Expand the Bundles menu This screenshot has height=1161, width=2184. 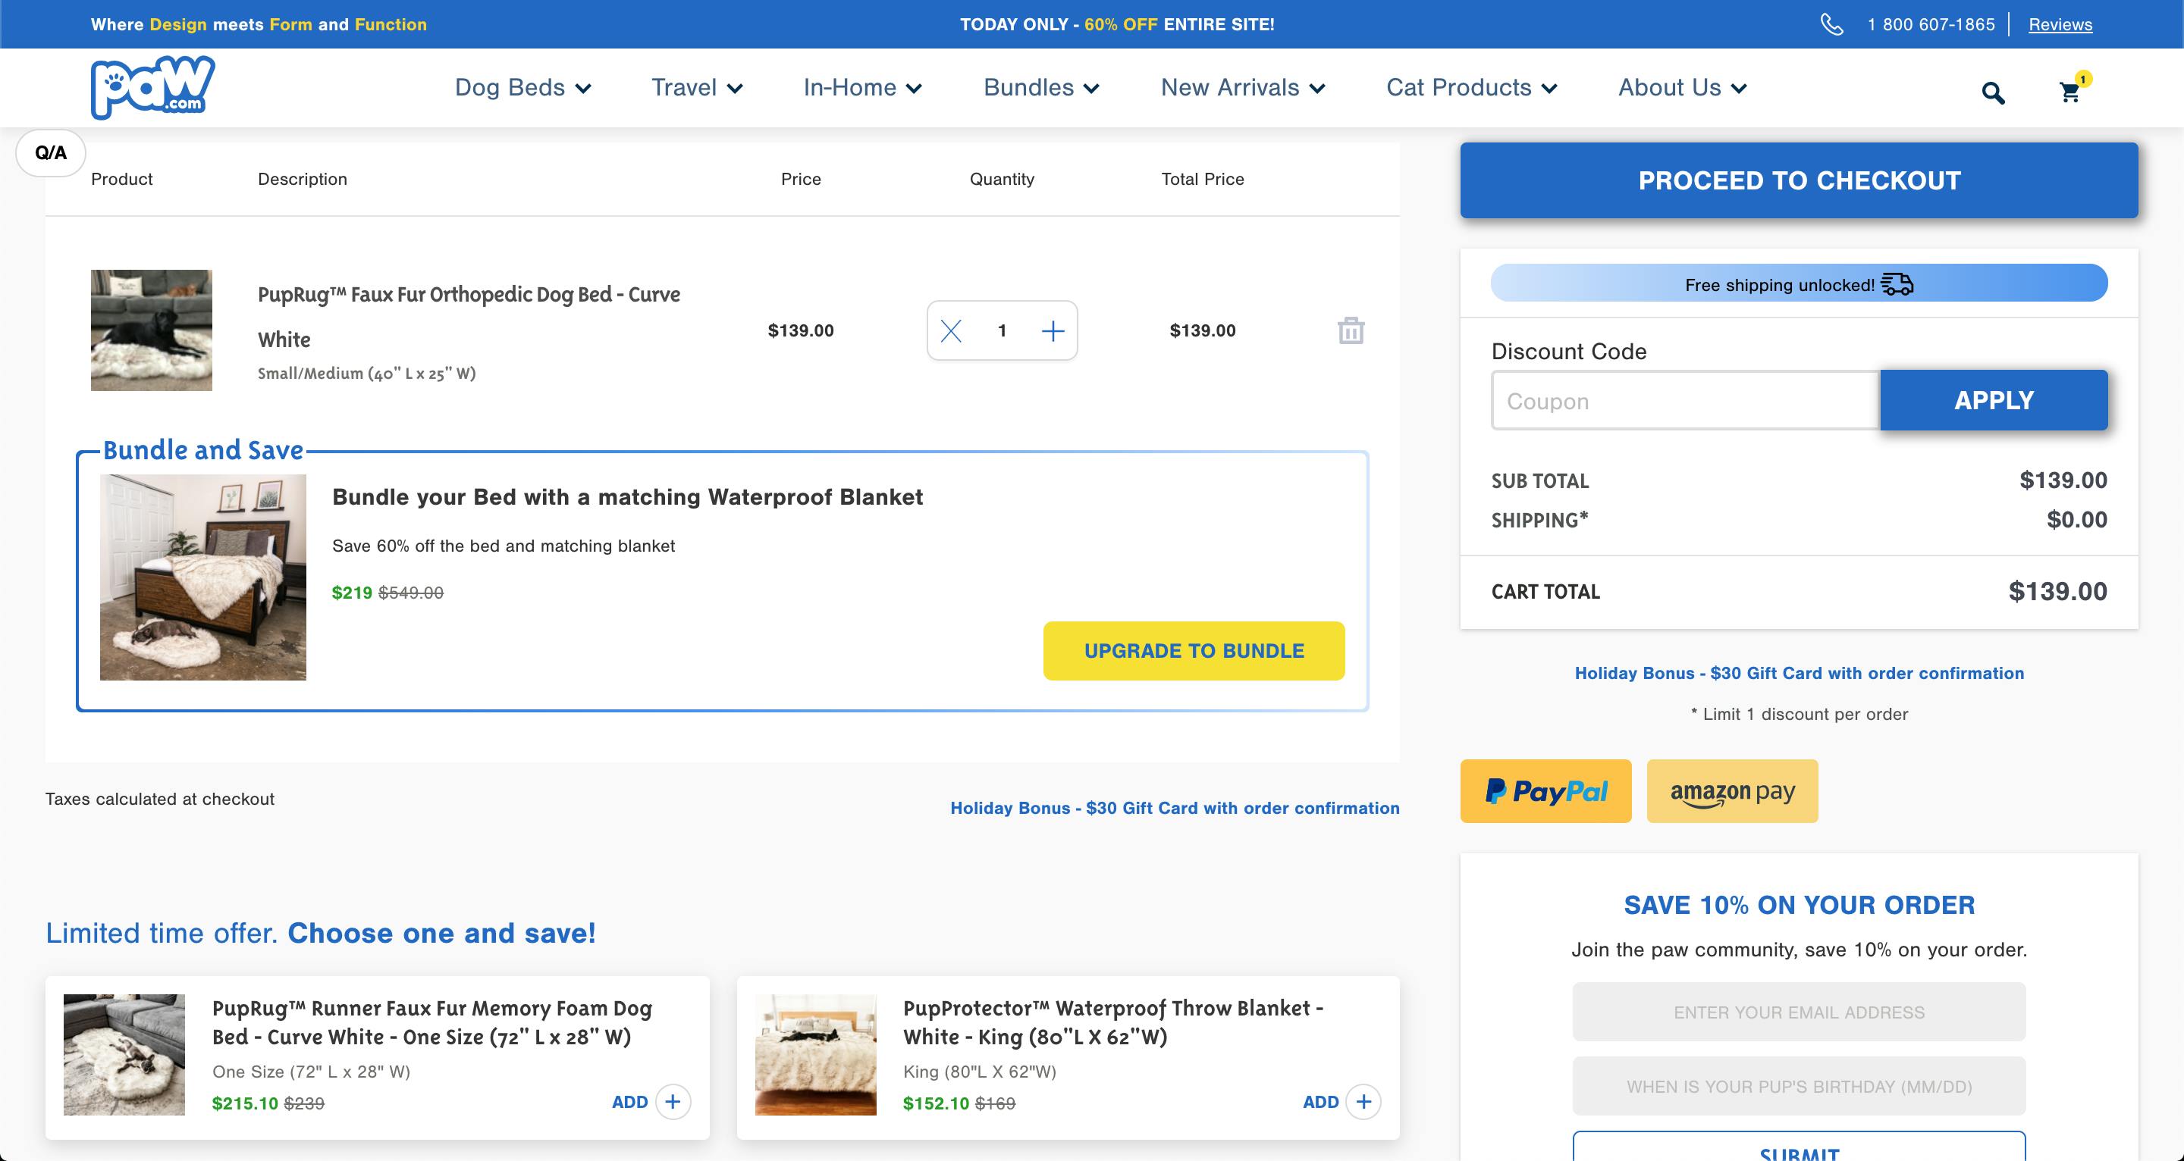[x=1041, y=87]
